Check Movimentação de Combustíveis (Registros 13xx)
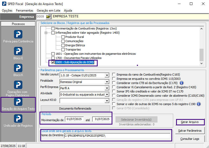This screenshot has height=148, width=209. click(53, 28)
